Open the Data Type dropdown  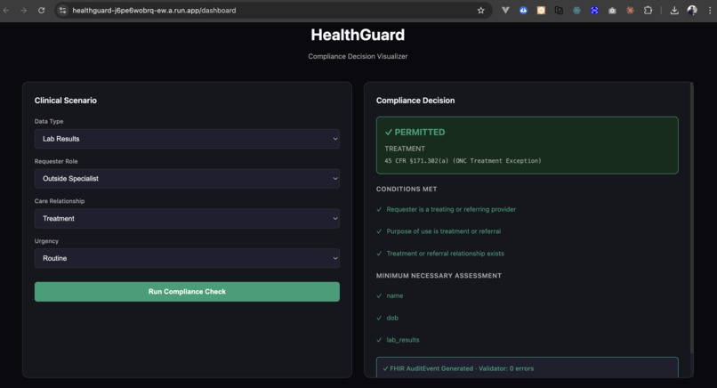click(187, 139)
